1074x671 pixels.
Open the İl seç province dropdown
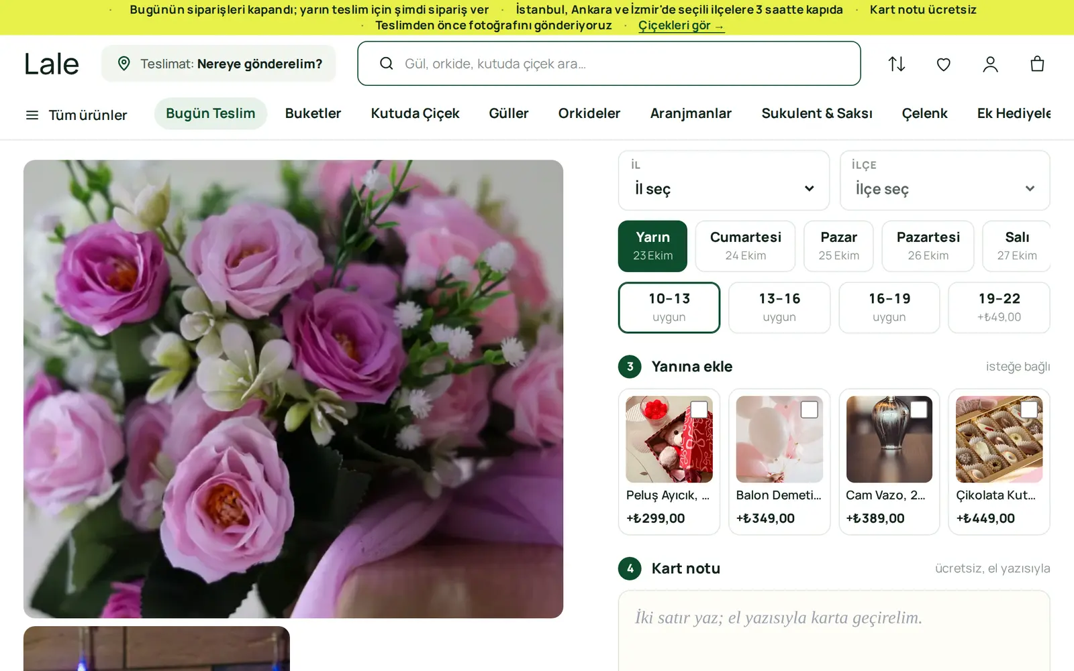[724, 180]
